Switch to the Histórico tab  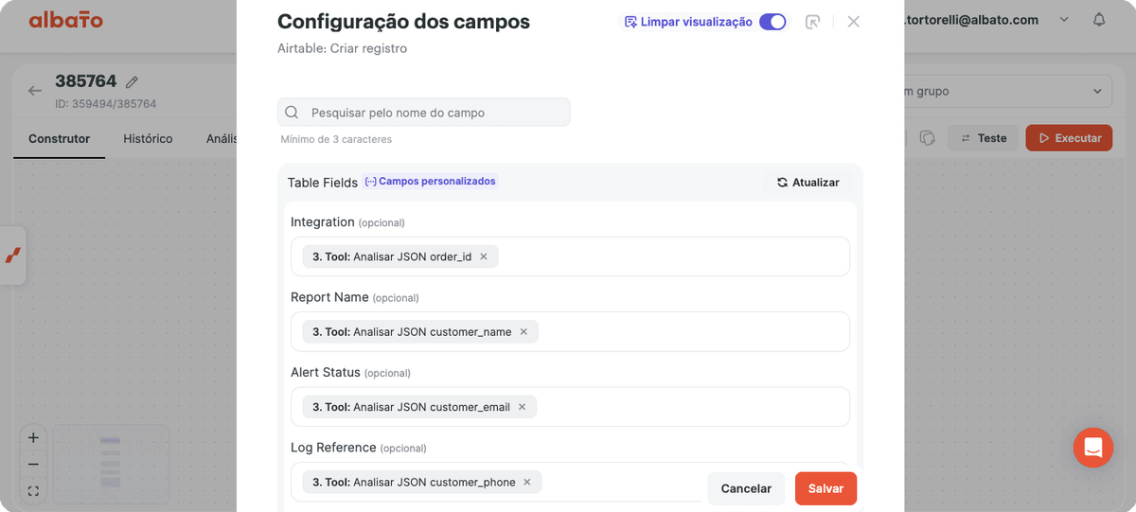148,138
